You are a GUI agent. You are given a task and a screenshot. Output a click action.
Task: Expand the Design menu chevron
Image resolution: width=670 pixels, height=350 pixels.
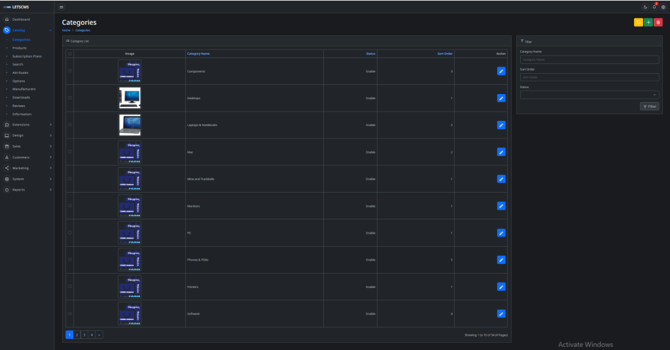50,136
